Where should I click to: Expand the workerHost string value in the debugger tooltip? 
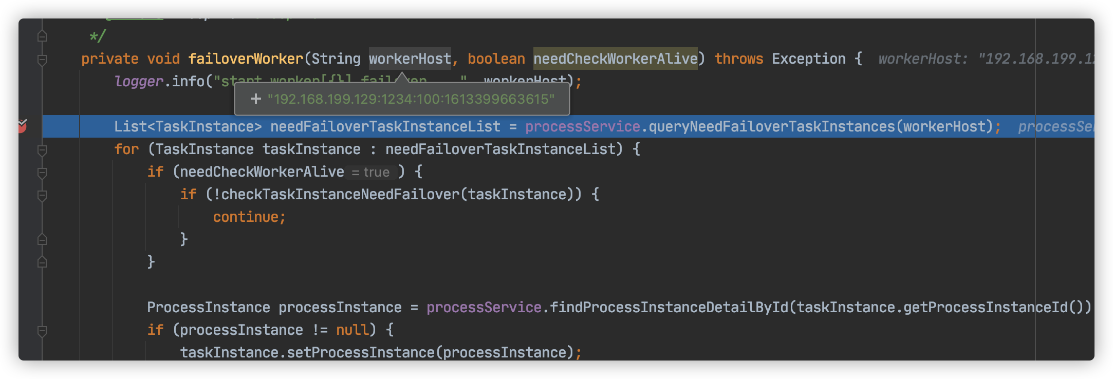coord(255,99)
